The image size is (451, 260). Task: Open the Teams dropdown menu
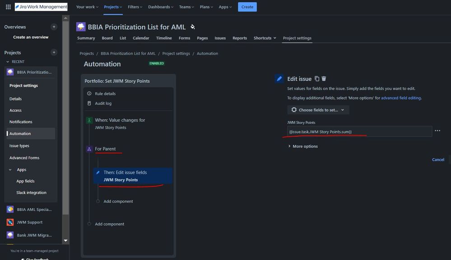[186, 7]
